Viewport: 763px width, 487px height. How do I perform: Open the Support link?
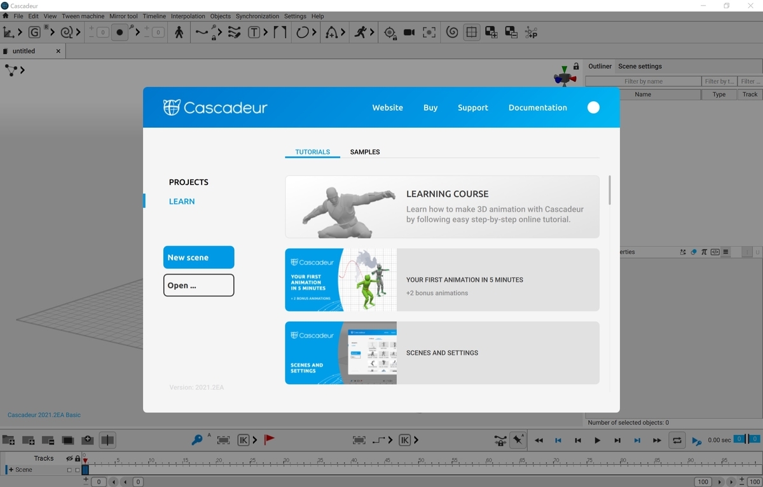(x=473, y=107)
